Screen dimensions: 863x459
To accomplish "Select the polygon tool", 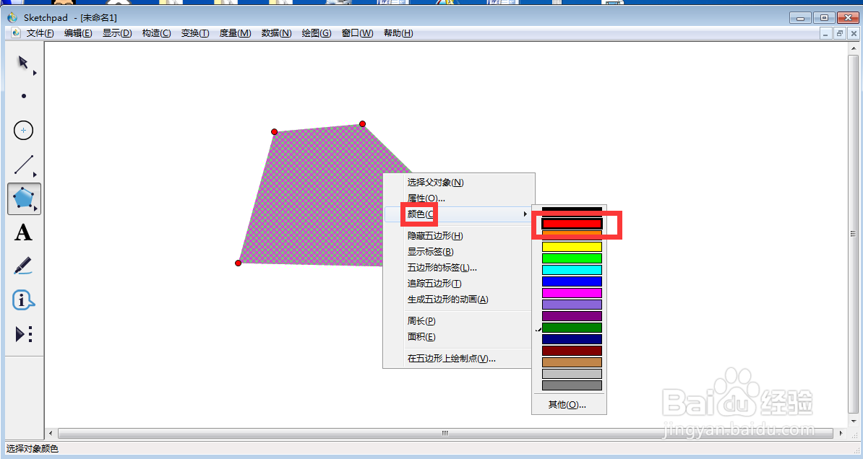I will click(23, 199).
